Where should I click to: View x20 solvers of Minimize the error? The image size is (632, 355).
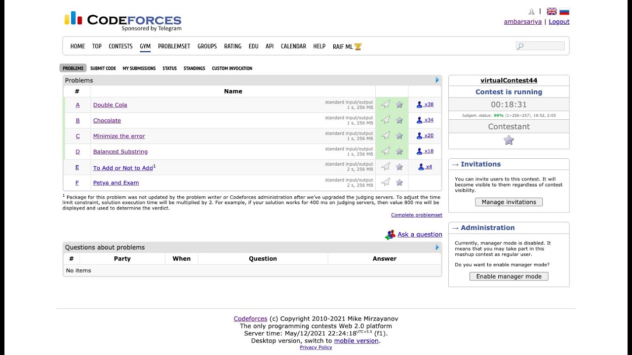[425, 136]
